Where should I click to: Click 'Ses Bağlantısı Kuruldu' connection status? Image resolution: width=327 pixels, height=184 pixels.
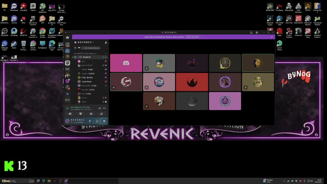coord(80,107)
